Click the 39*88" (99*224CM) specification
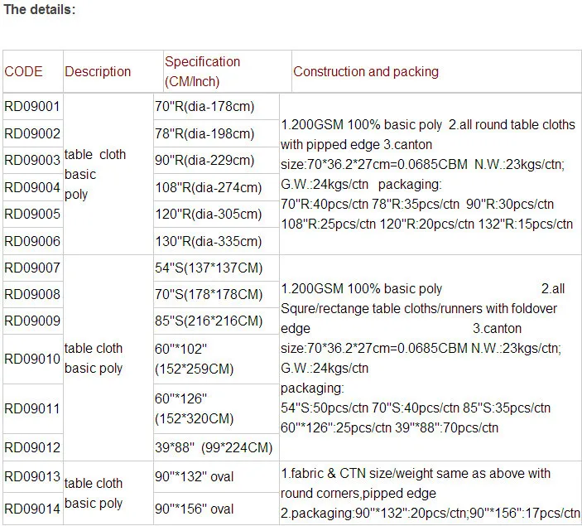 pyautogui.click(x=214, y=448)
